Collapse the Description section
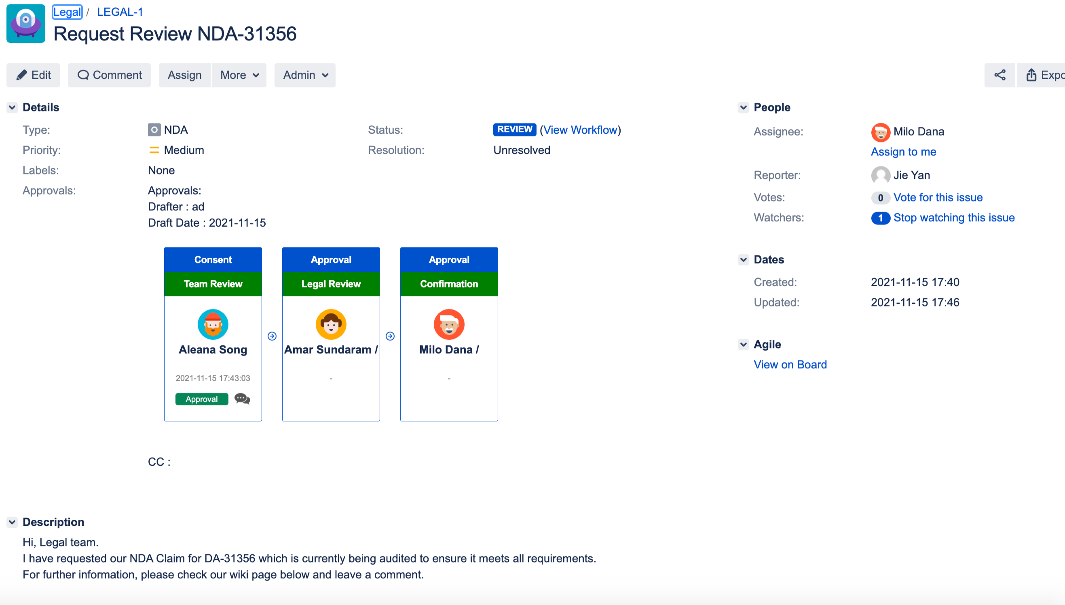 point(12,522)
